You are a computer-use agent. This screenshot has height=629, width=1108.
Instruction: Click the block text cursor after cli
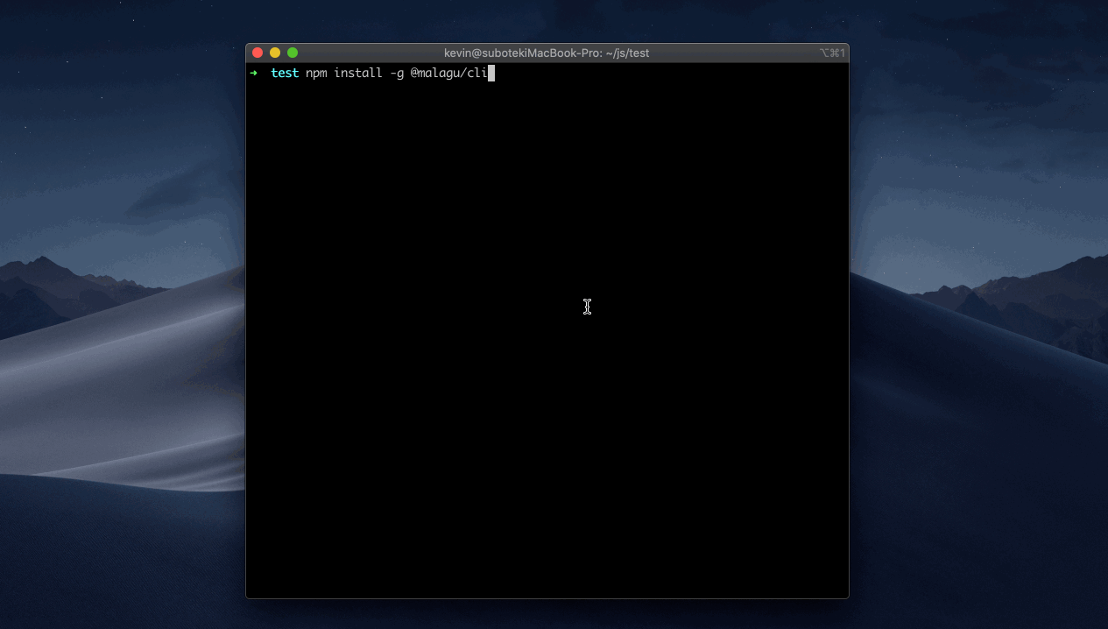491,73
